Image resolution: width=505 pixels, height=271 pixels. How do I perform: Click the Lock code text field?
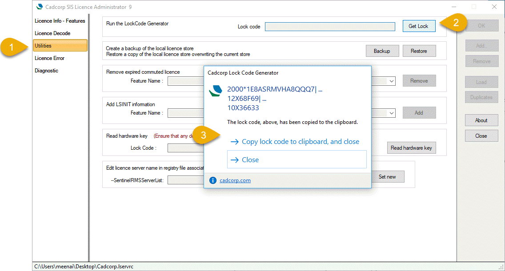click(330, 27)
